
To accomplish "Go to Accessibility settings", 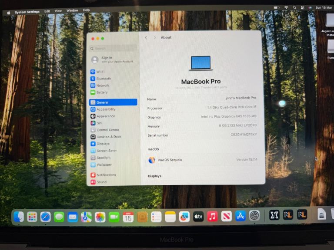I will [106, 109].
